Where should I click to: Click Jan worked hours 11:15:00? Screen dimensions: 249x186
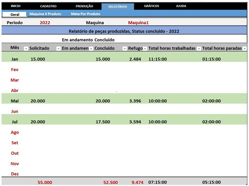click(x=157, y=59)
